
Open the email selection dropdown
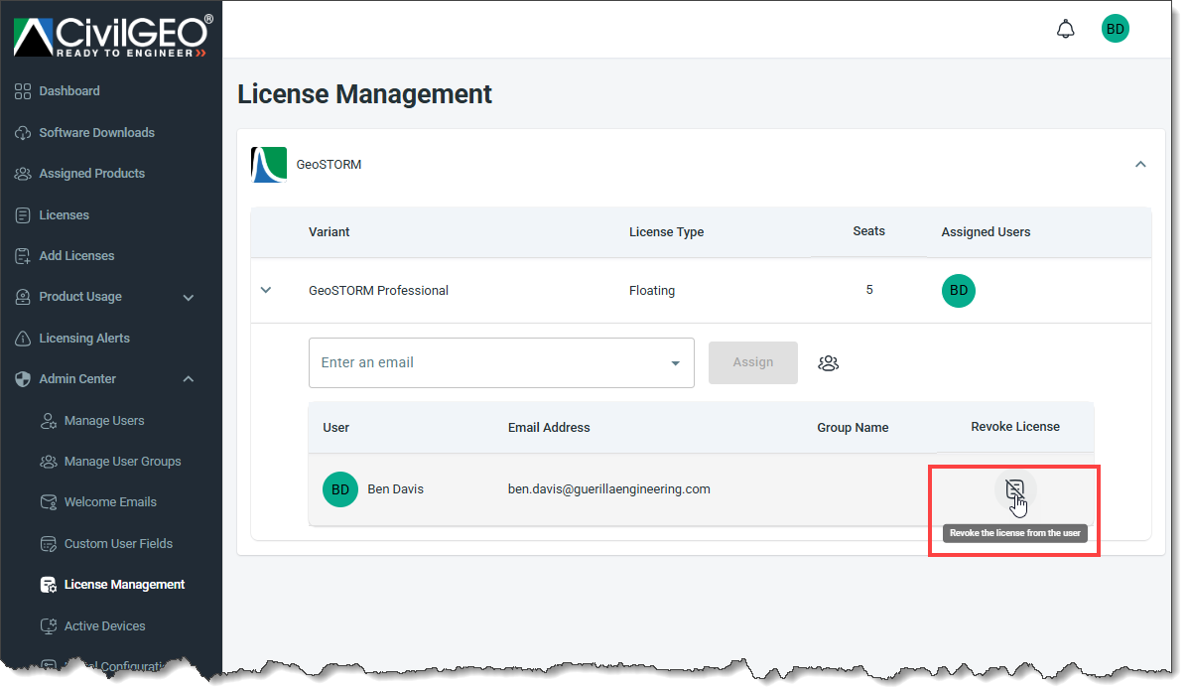(x=675, y=362)
